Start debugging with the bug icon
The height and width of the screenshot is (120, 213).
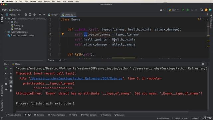pos(187,10)
